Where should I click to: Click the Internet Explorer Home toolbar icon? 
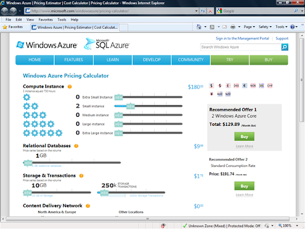199,27
